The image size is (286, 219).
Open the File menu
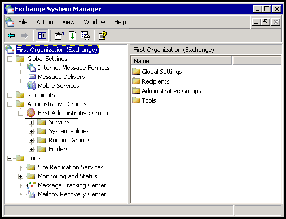click(23, 22)
